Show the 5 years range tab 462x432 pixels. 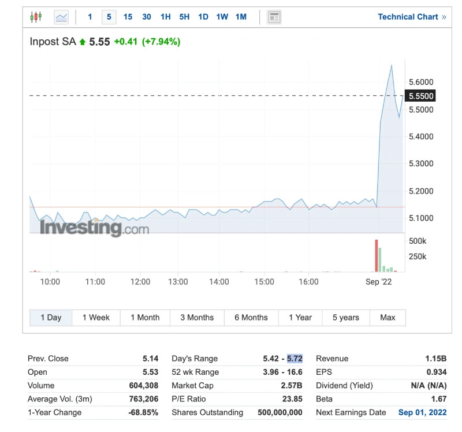pos(346,318)
